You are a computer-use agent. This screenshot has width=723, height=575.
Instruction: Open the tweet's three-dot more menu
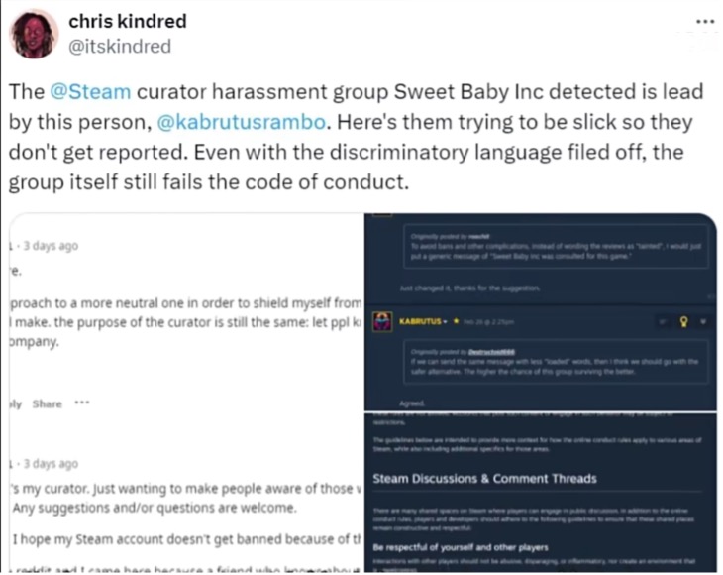click(x=704, y=22)
